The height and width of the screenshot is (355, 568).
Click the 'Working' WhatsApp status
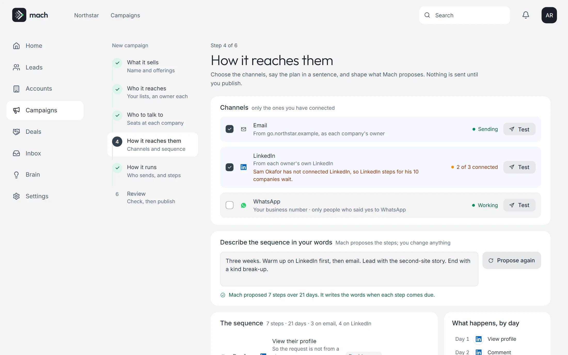pos(485,205)
